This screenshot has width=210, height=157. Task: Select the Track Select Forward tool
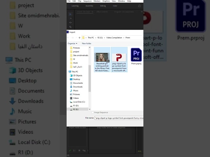click(x=70, y=18)
